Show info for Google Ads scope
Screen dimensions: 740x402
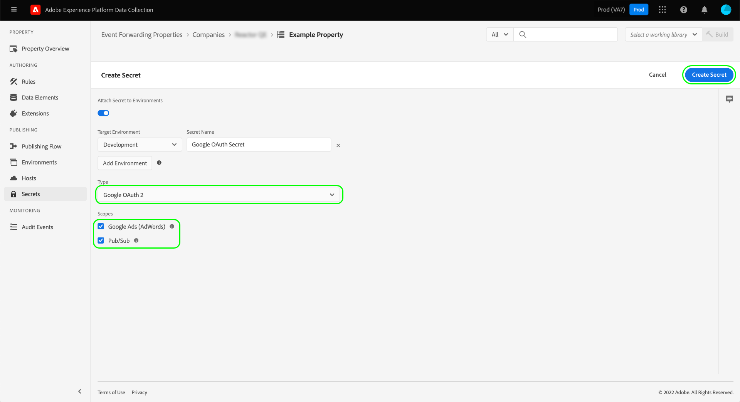click(172, 226)
